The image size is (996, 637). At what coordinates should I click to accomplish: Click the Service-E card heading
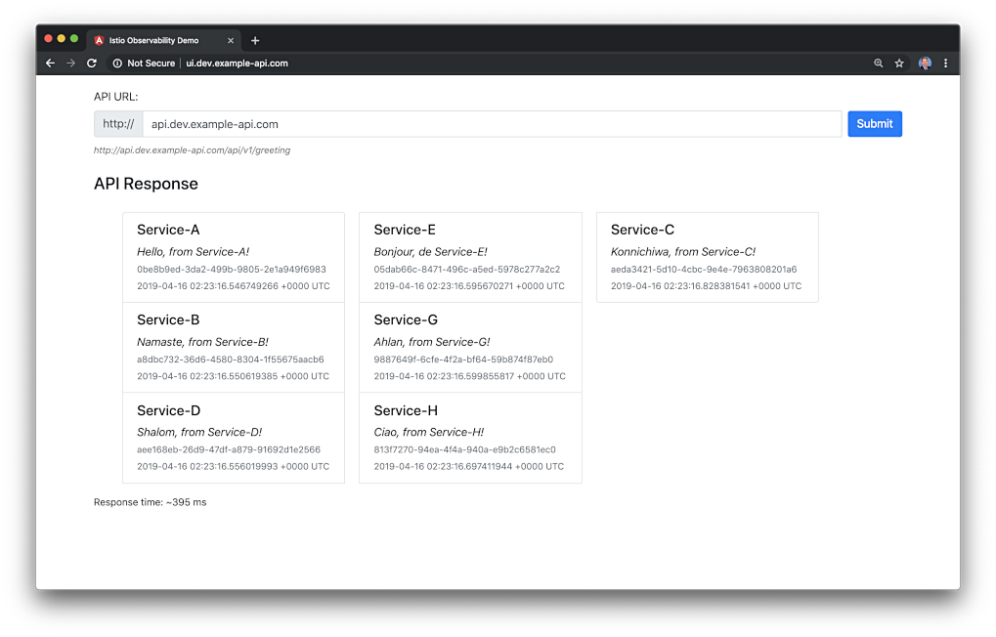[405, 230]
